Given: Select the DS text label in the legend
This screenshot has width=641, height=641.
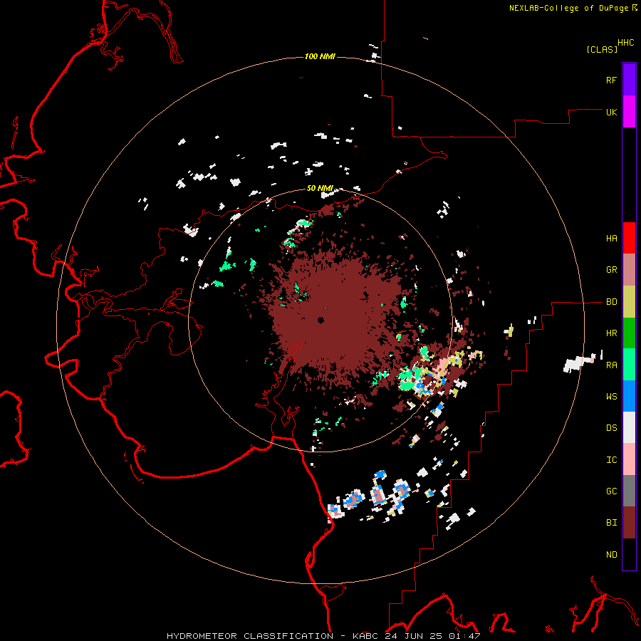Looking at the screenshot, I should point(612,428).
